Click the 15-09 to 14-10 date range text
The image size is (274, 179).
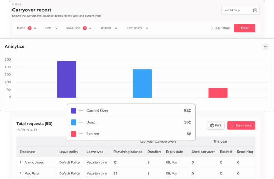[x=26, y=130]
